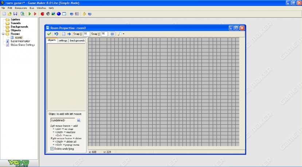Click the green checkmark to close room saving changes
The width and height of the screenshot is (302, 167).
pos(49,34)
